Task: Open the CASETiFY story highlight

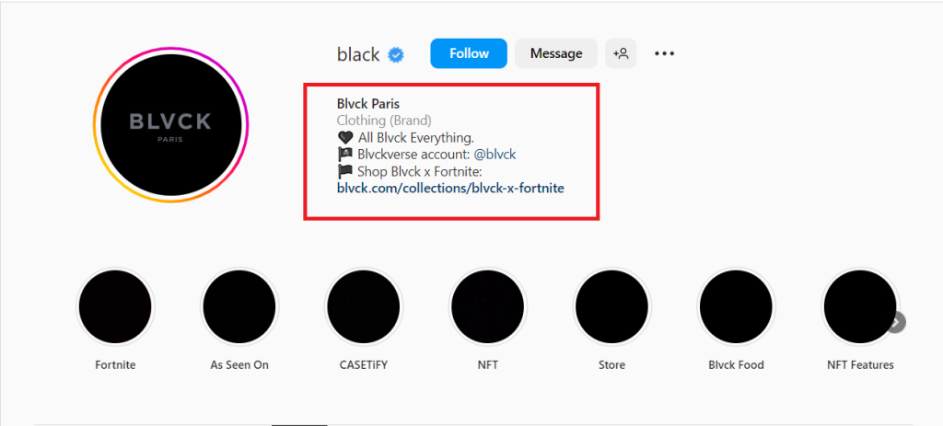Action: pos(363,307)
